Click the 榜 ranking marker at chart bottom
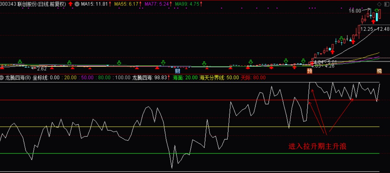 (x=379, y=71)
